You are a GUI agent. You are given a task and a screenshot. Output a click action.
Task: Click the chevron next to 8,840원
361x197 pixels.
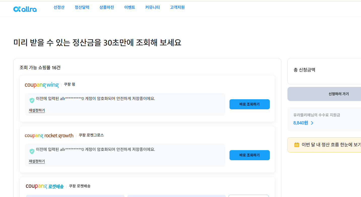click(x=312, y=123)
